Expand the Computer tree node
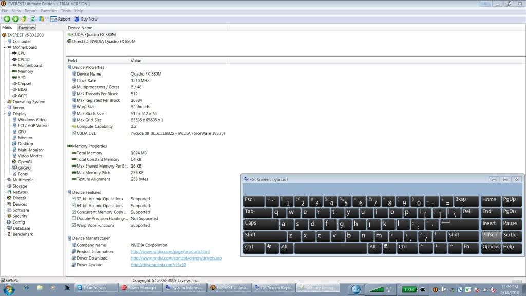Viewport: 526px width, 296px height. pos(4,42)
